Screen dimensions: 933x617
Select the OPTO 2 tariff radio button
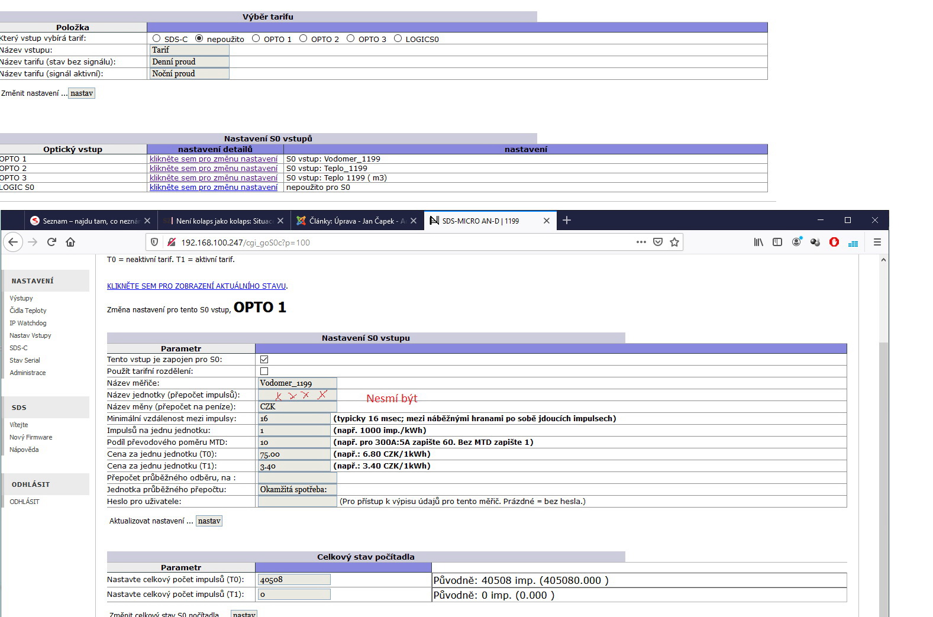pyautogui.click(x=304, y=38)
